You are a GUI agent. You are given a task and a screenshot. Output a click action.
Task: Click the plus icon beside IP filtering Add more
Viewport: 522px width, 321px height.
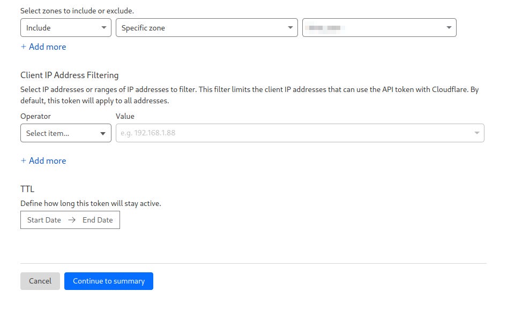tap(24, 160)
